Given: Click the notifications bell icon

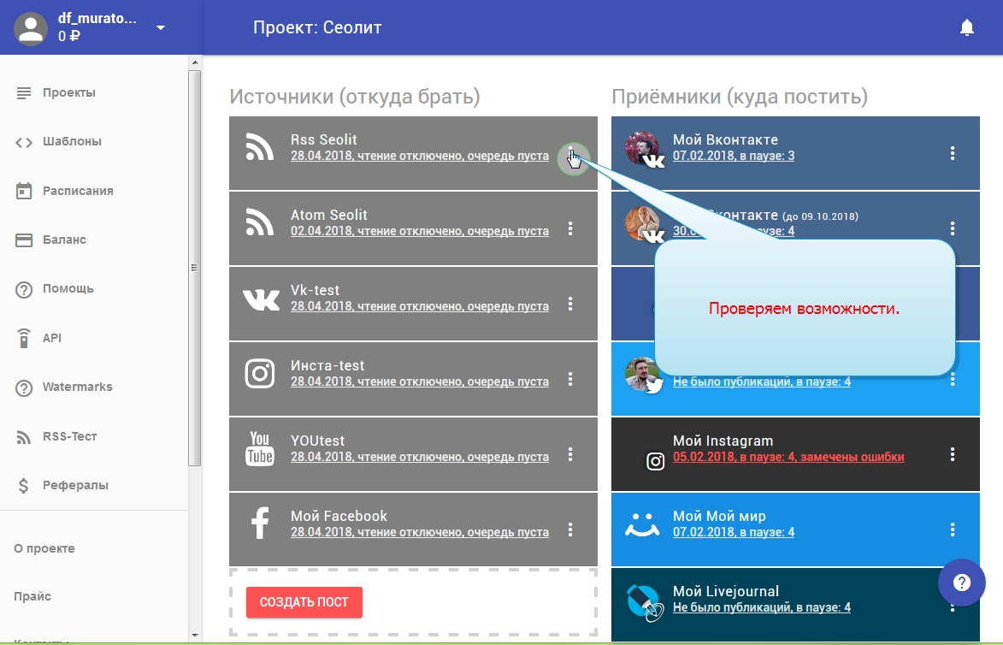Looking at the screenshot, I should (967, 28).
